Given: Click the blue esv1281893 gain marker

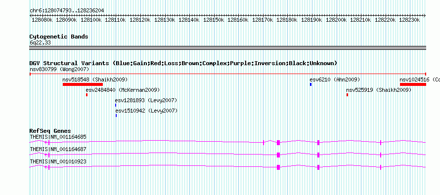Looking at the screenshot, I should [116, 105].
